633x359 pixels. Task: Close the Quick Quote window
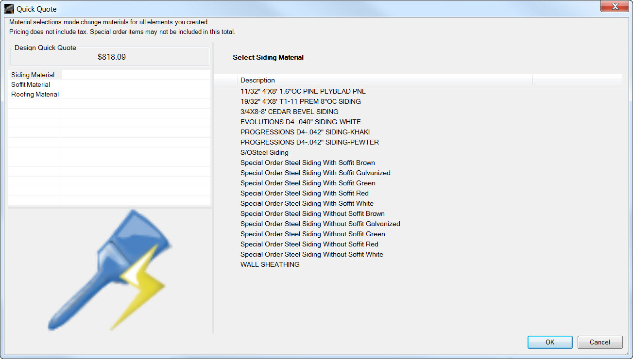point(615,7)
